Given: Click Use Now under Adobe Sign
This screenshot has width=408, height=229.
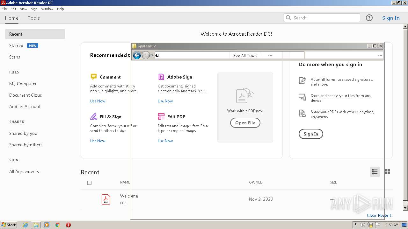Looking at the screenshot, I should click(x=165, y=101).
